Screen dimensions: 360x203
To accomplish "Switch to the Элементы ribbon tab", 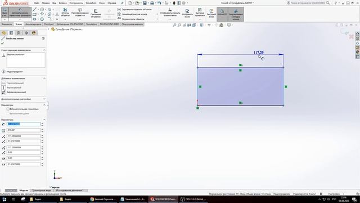I will coord(7,24).
